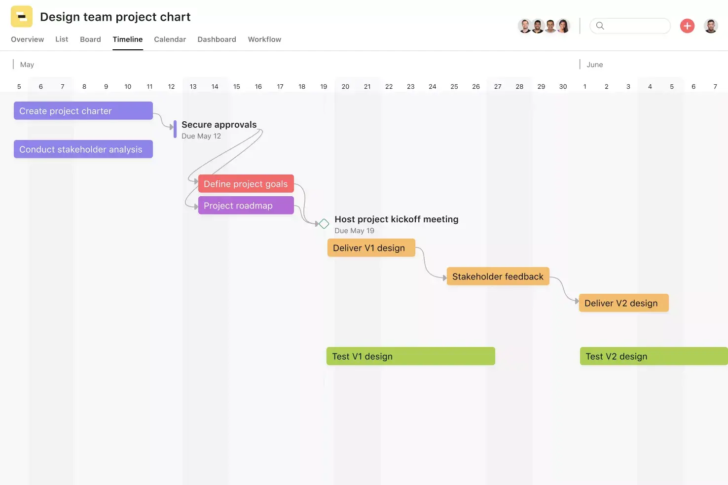
Task: Click the Project roadmap task bar
Action: click(246, 205)
